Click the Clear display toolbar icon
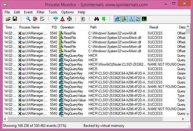Screen dimensions: 193x131 [42, 19]
